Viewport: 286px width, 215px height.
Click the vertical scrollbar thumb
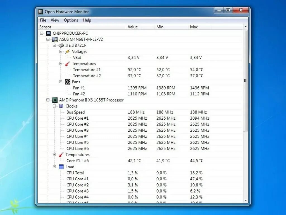(x=246, y=81)
